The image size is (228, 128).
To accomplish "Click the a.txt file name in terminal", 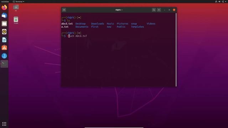I will point(65,27).
